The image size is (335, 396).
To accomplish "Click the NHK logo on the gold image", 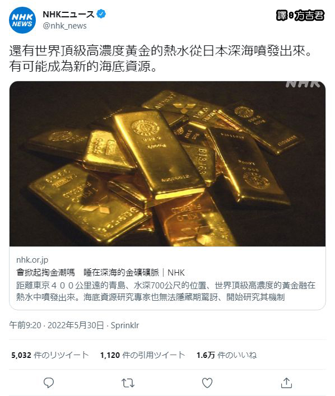I will [x=303, y=85].
